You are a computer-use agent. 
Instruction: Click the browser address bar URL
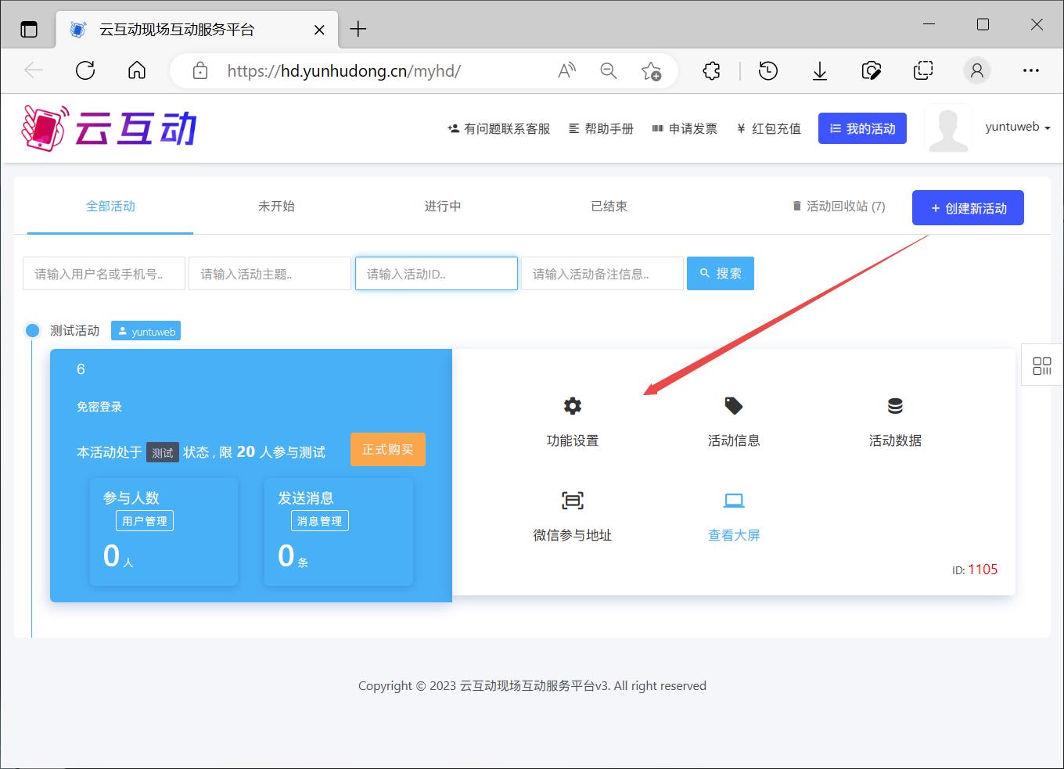point(344,71)
